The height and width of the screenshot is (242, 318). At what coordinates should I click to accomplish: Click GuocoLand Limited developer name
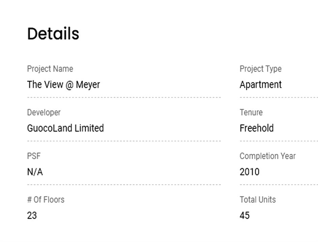point(65,128)
